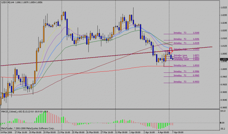Click the upper Intraday T3 1.0188 level
The width and height of the screenshot is (228, 134).
click(181, 33)
